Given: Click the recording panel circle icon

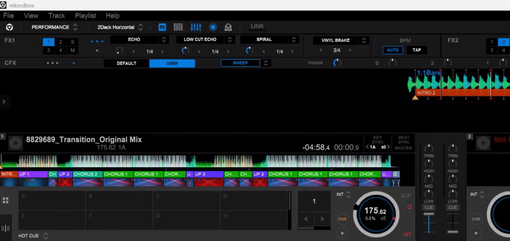Looking at the screenshot, I should pyautogui.click(x=213, y=28).
